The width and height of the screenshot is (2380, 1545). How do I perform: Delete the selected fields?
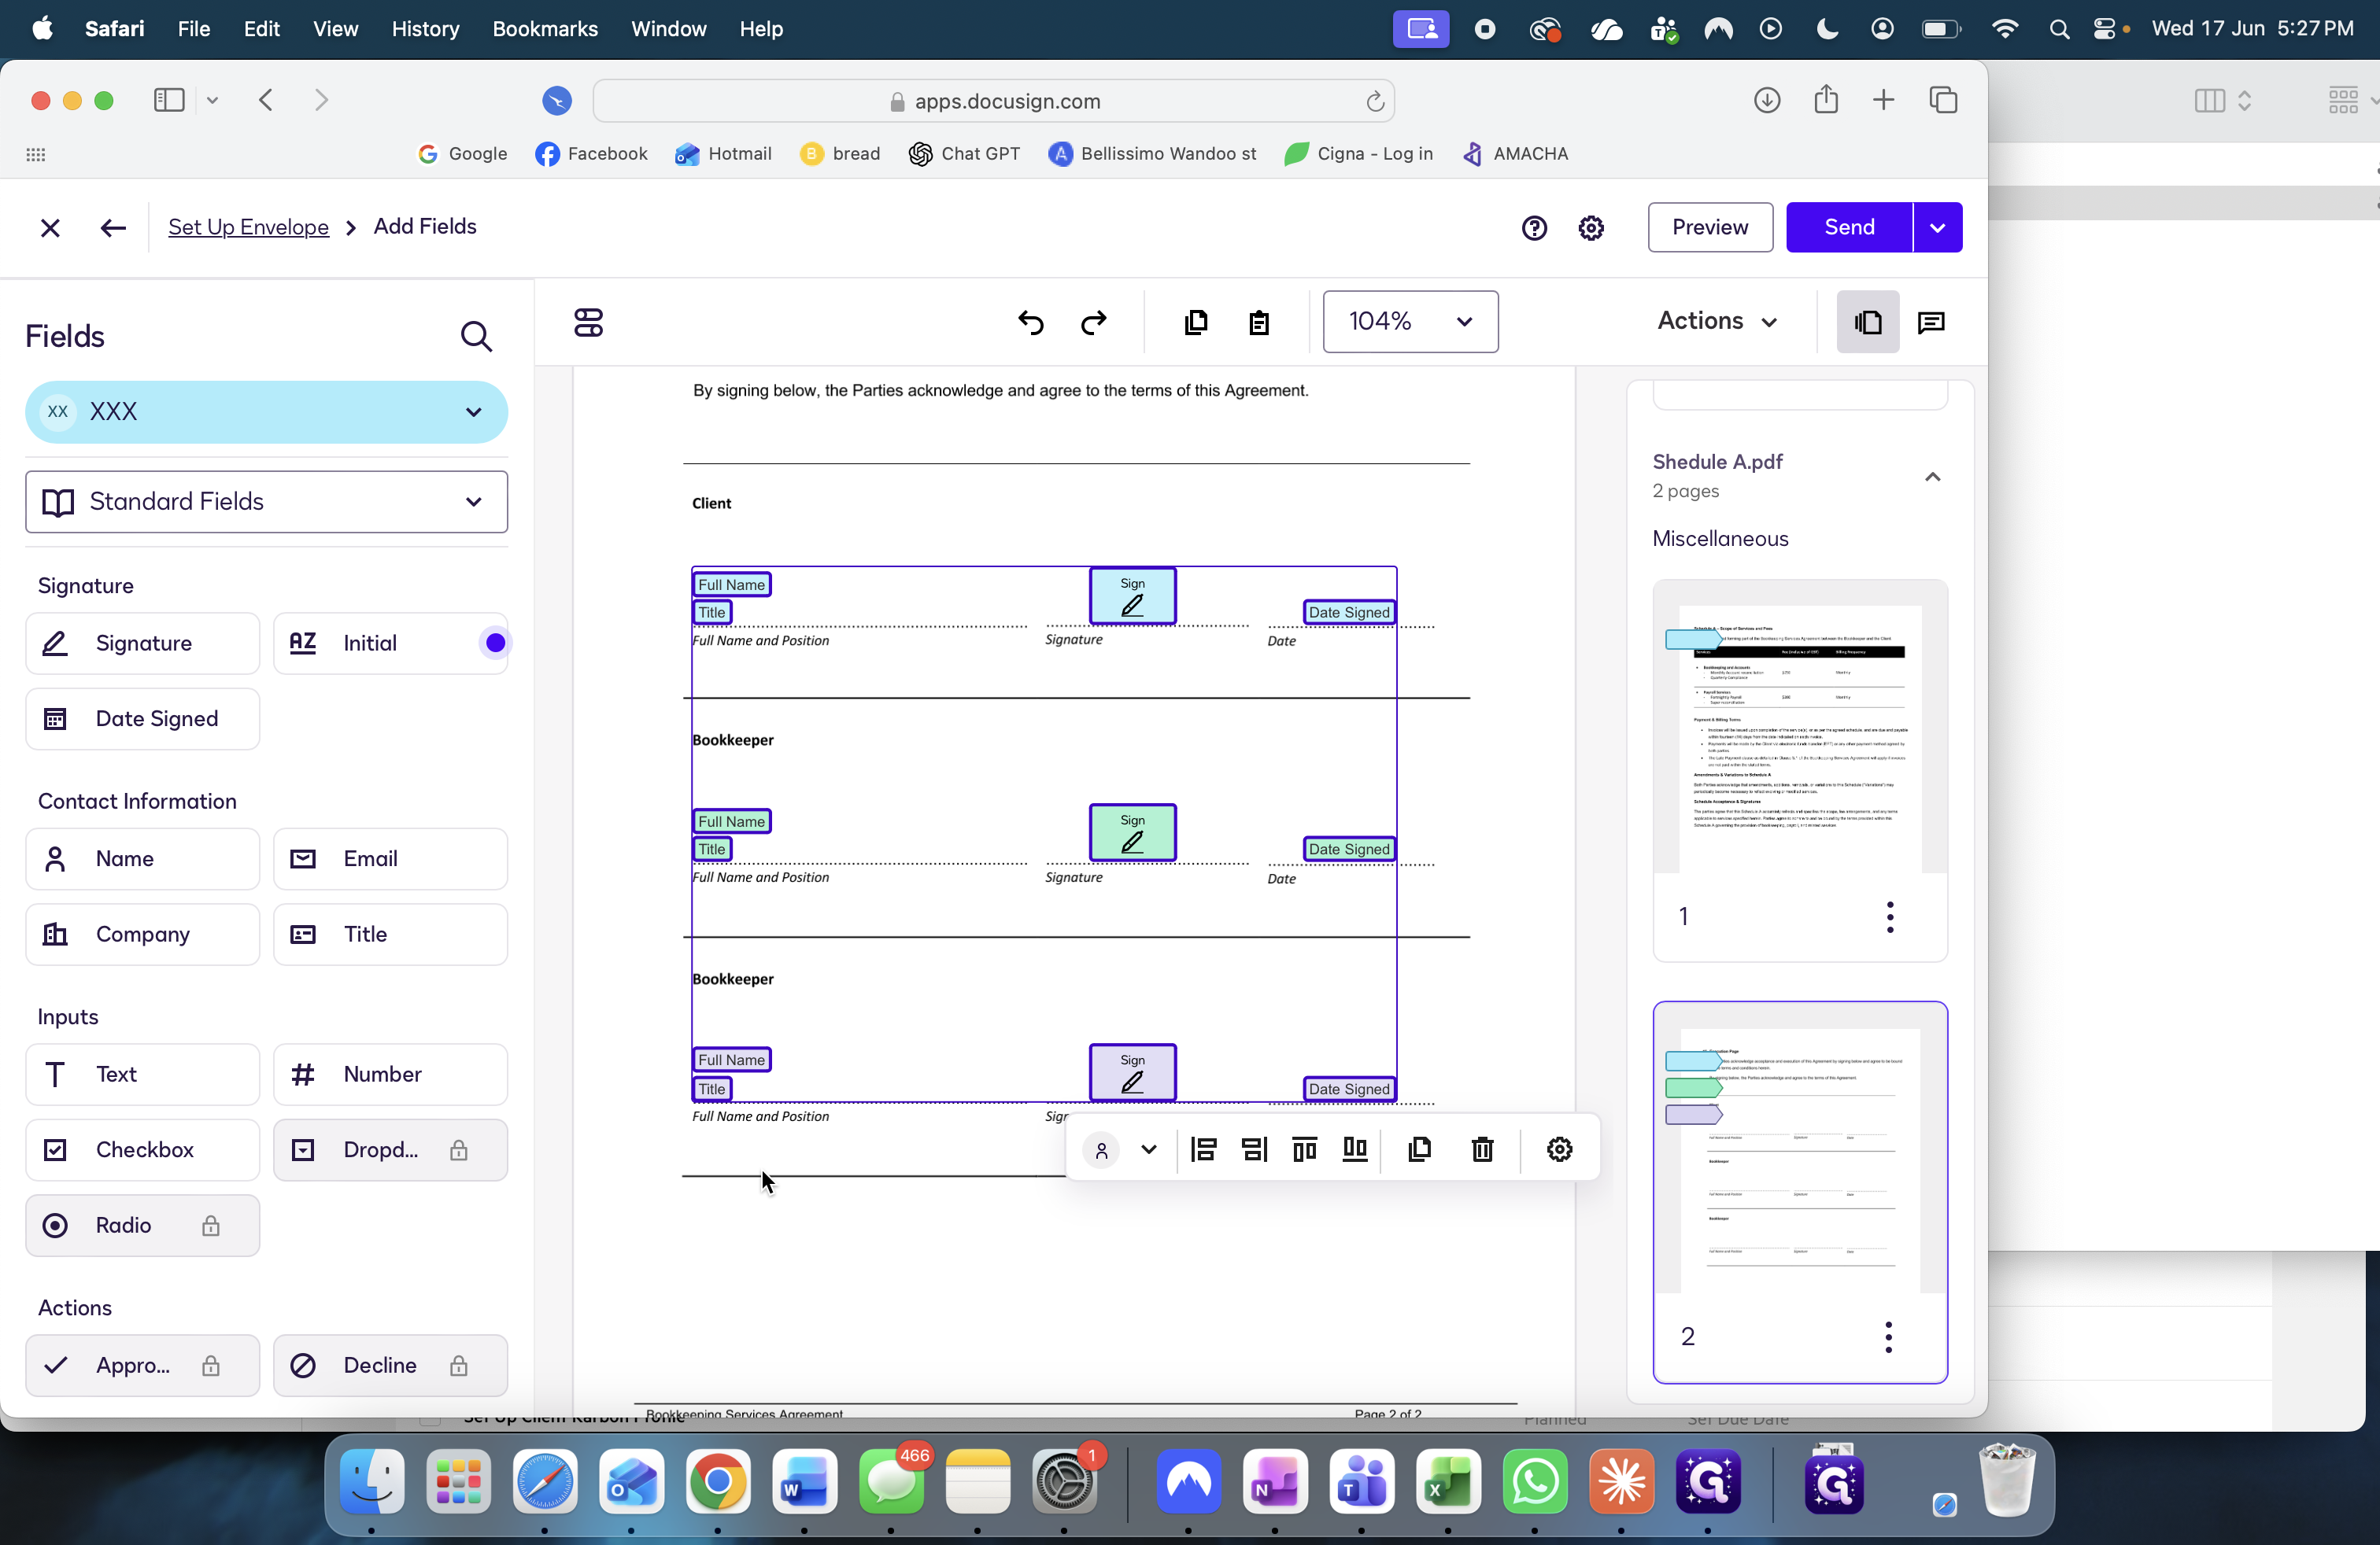click(1482, 1149)
